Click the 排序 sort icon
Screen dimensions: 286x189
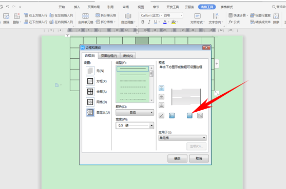click(276, 16)
